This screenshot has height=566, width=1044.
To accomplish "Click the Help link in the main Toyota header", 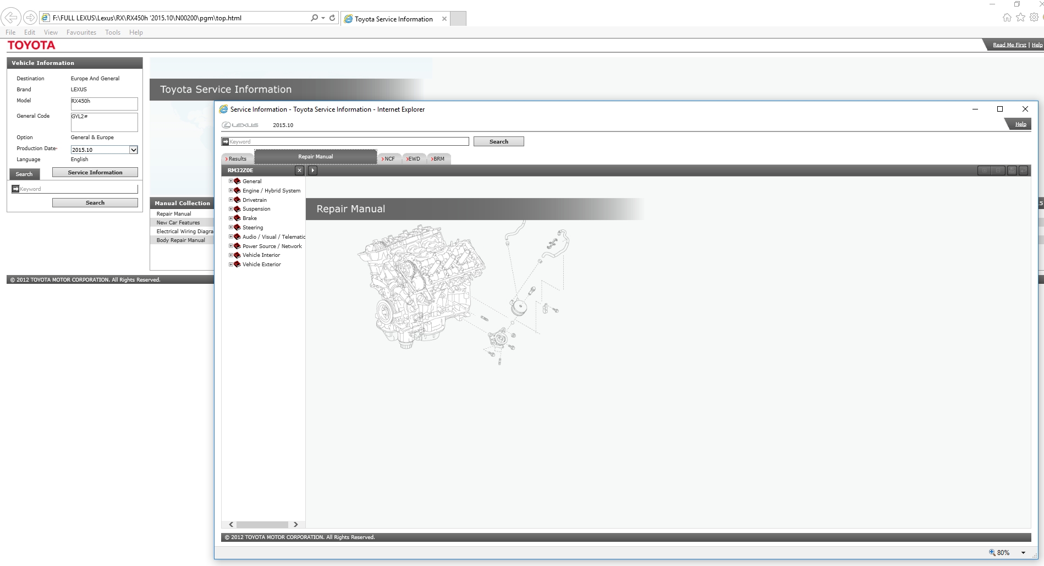I will (1037, 45).
